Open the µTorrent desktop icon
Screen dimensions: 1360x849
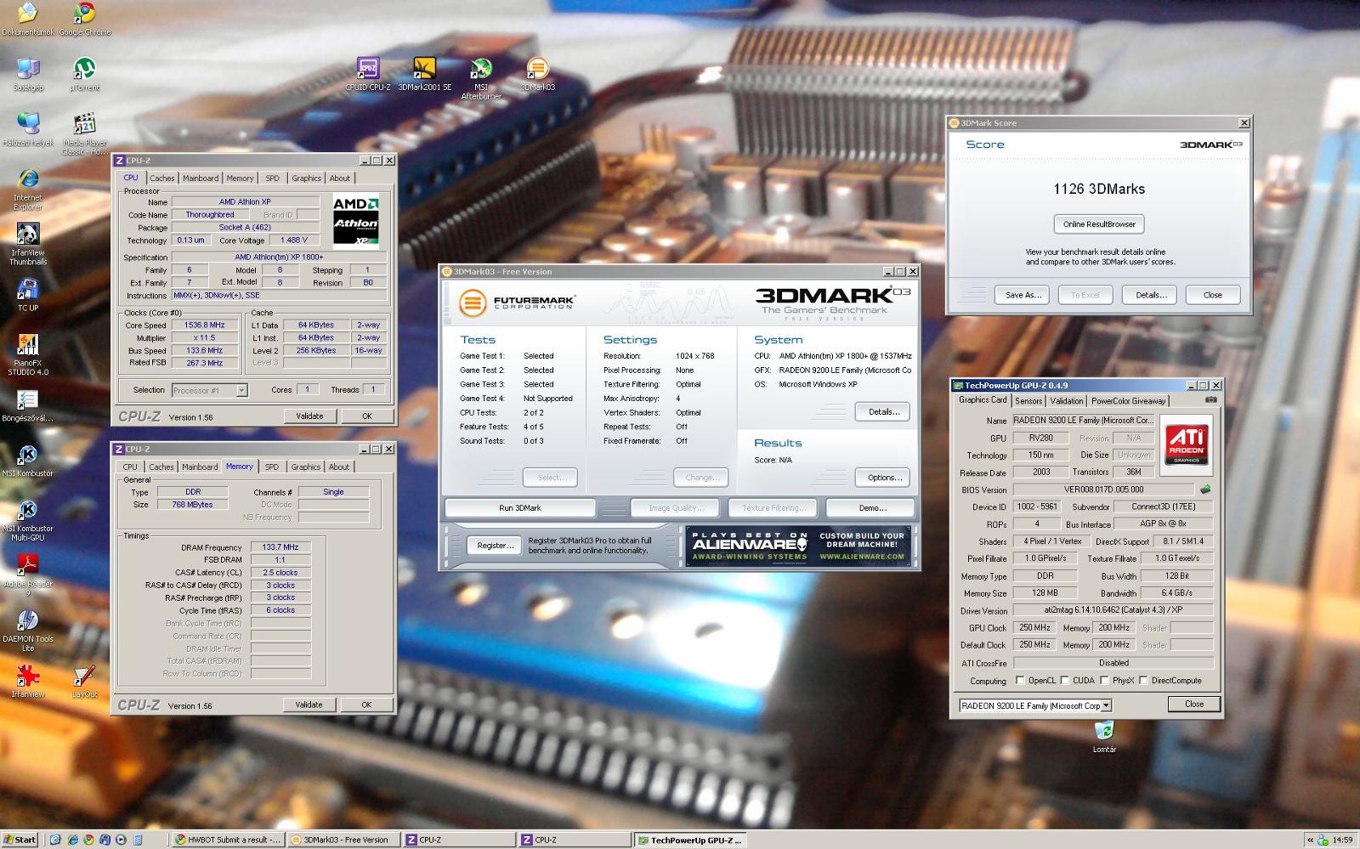tap(84, 74)
